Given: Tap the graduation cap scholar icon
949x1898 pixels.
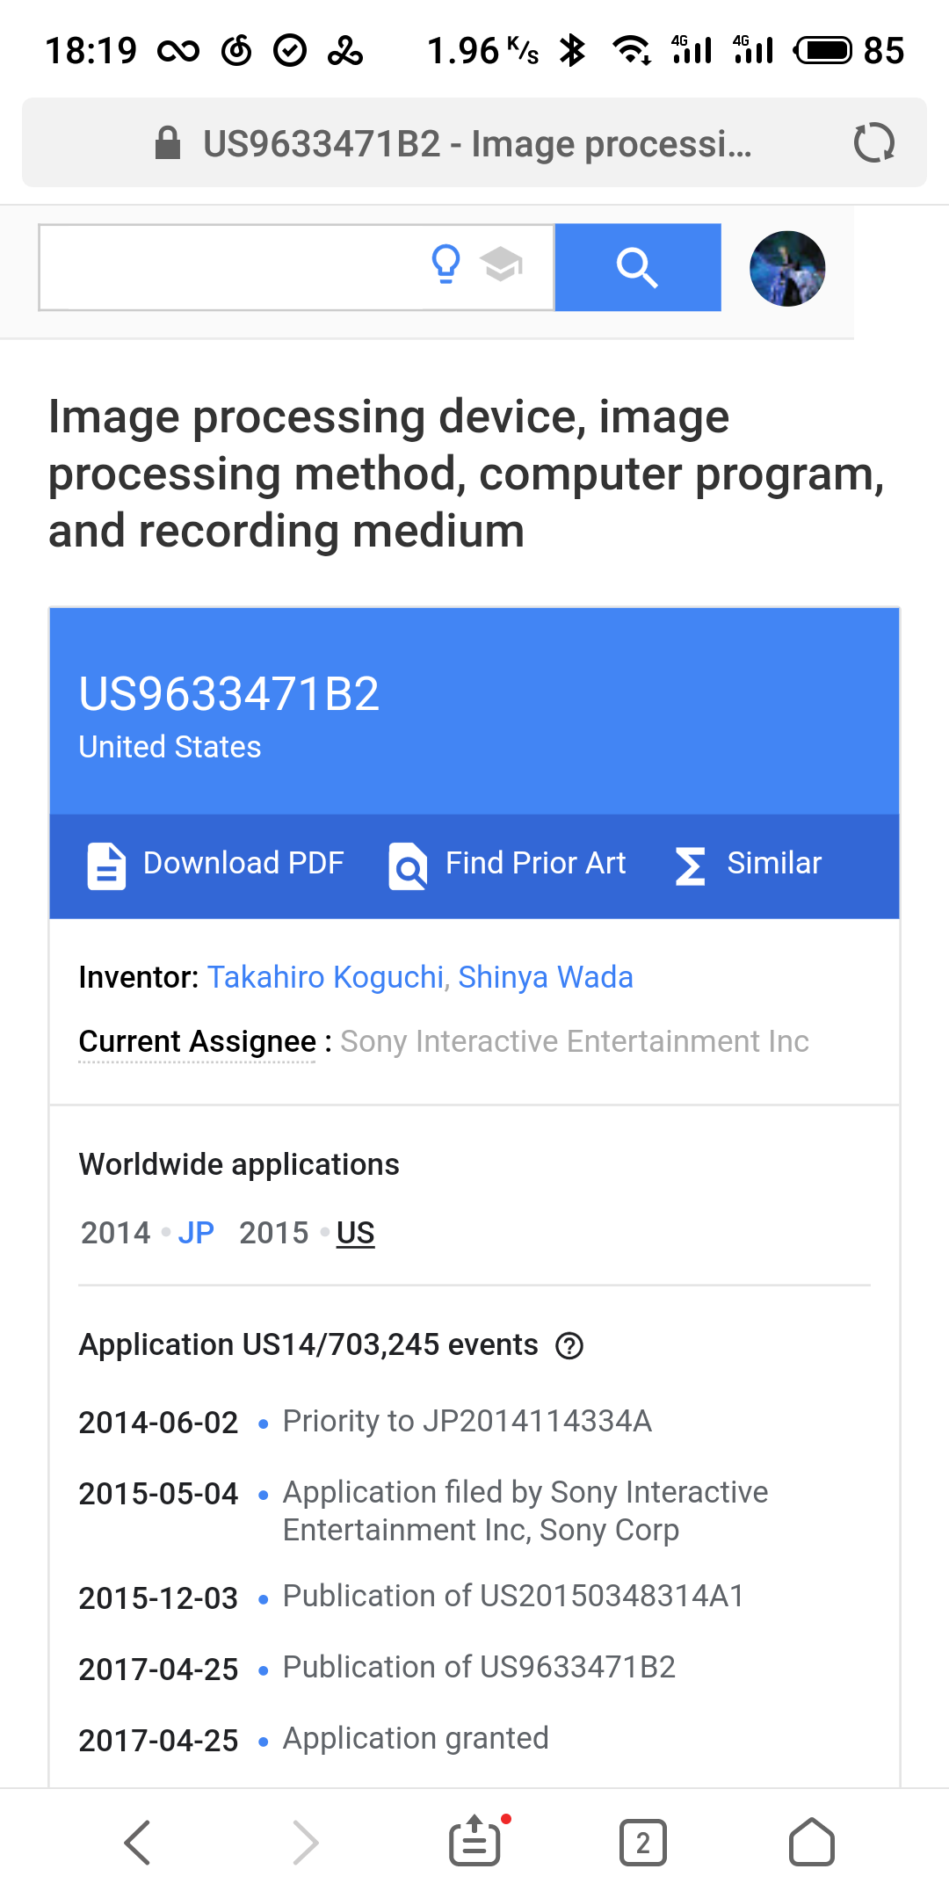Looking at the screenshot, I should click(x=502, y=264).
